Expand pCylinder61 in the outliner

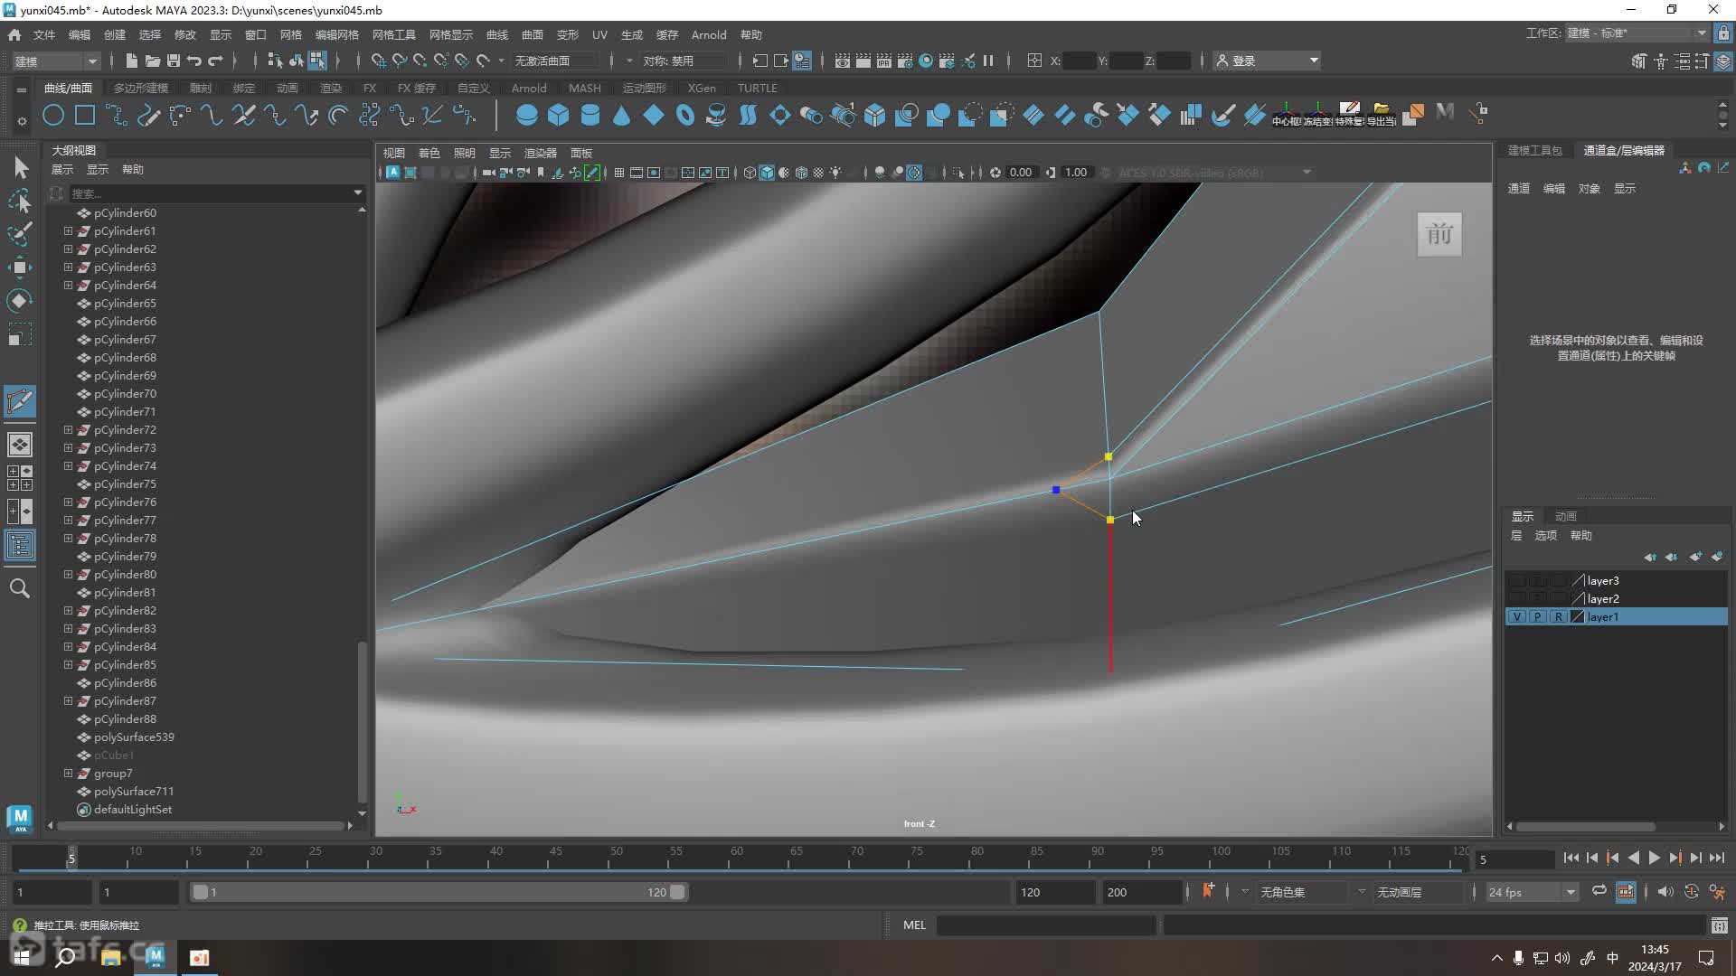tap(68, 231)
